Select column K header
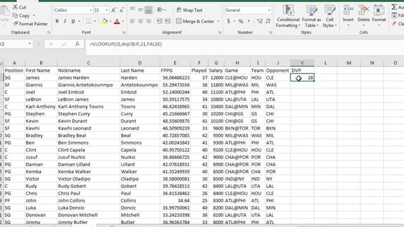The height and width of the screenshot is (227, 404). tap(302, 63)
